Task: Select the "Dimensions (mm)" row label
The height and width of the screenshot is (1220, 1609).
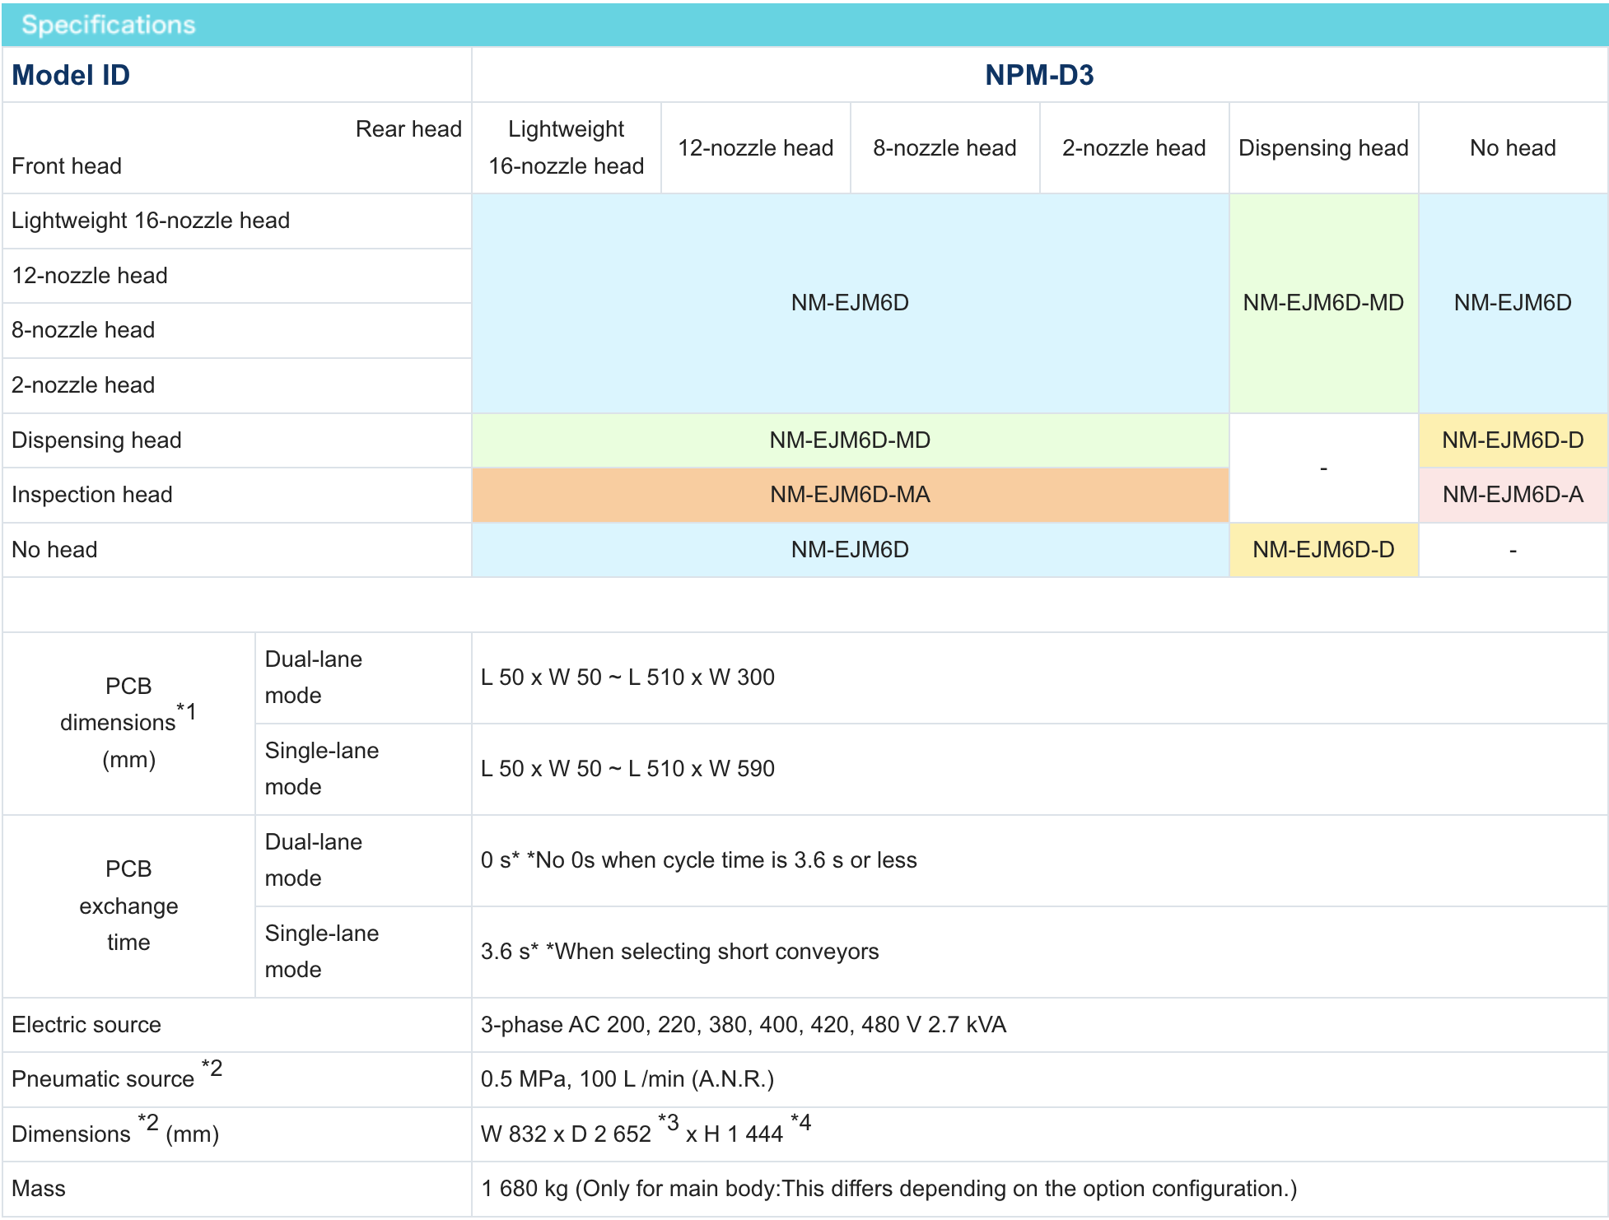Action: (115, 1130)
